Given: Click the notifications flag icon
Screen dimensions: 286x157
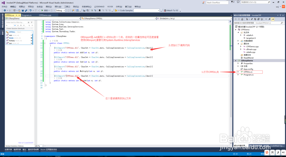Looking at the screenshot, I should (232, 2).
